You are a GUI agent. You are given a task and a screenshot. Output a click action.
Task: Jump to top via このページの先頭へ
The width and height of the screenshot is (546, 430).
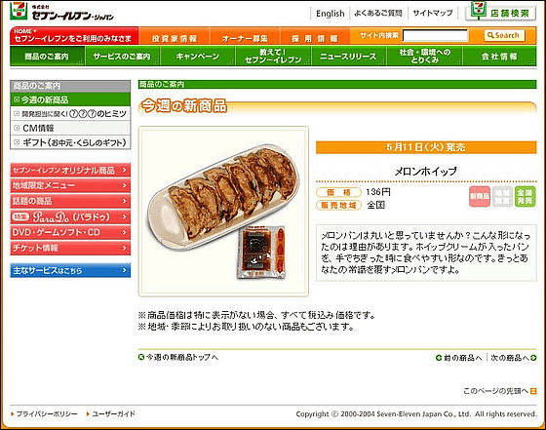click(499, 391)
